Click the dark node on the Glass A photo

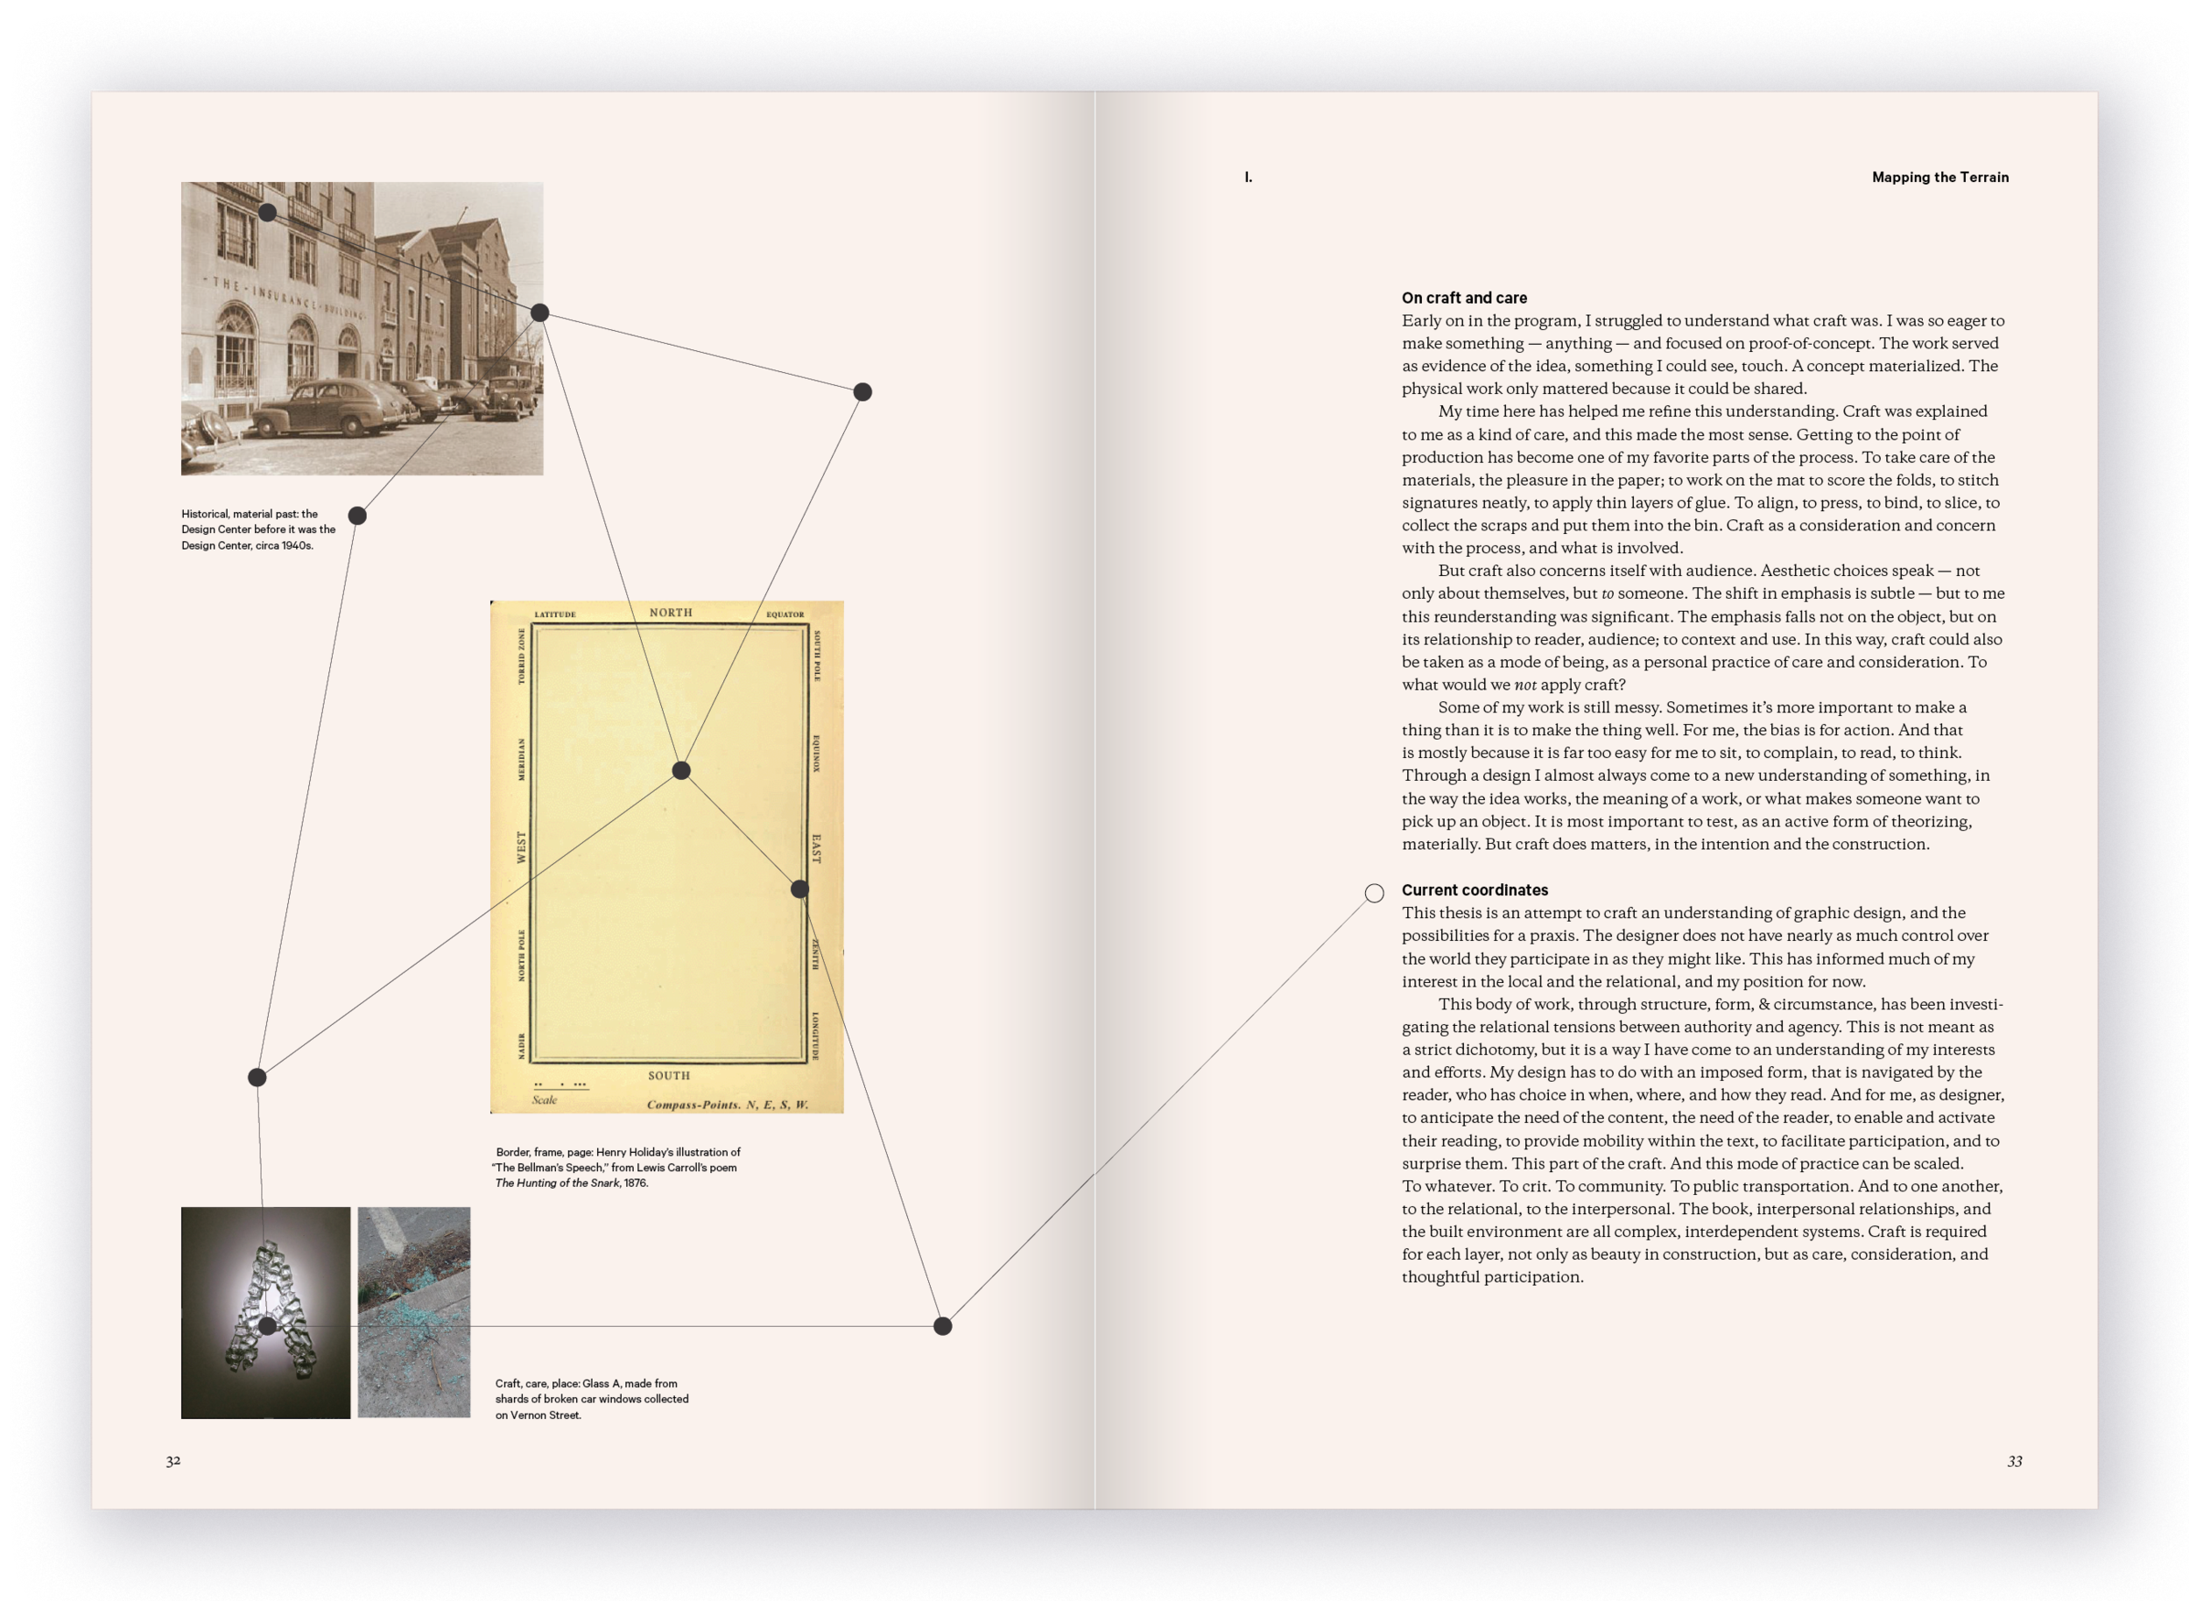pyautogui.click(x=268, y=1324)
